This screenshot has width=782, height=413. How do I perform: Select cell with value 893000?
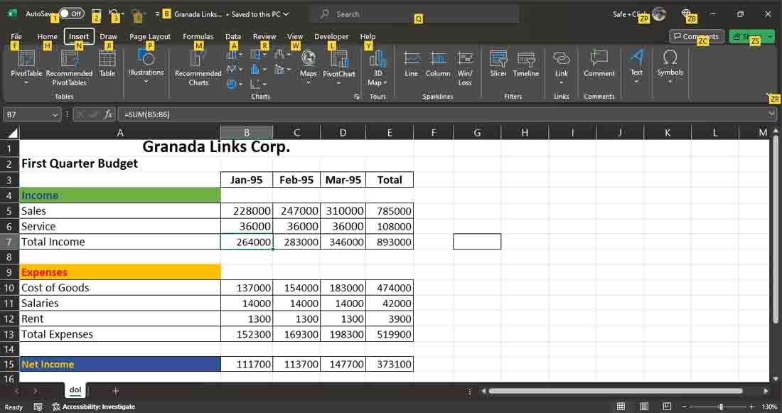tap(390, 242)
